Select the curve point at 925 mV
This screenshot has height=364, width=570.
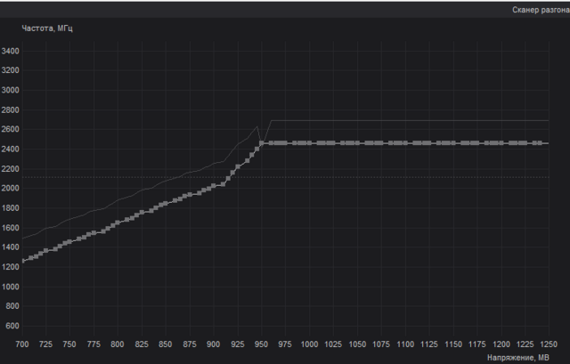click(238, 166)
